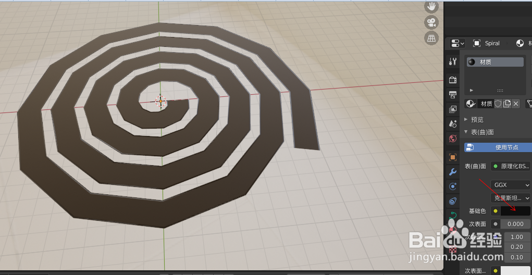Open the Physics properties tab
Image resolution: width=532 pixels, height=275 pixels.
(453, 186)
